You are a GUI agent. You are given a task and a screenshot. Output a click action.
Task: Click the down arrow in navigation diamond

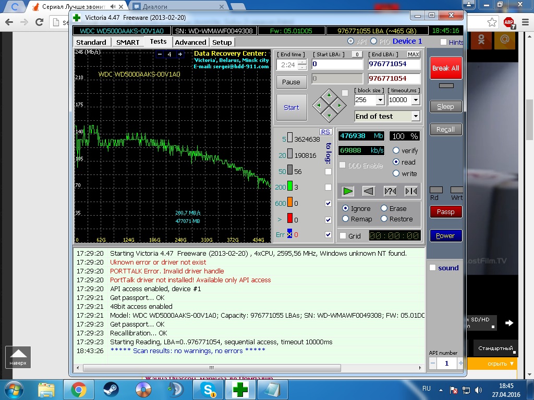[x=329, y=116]
